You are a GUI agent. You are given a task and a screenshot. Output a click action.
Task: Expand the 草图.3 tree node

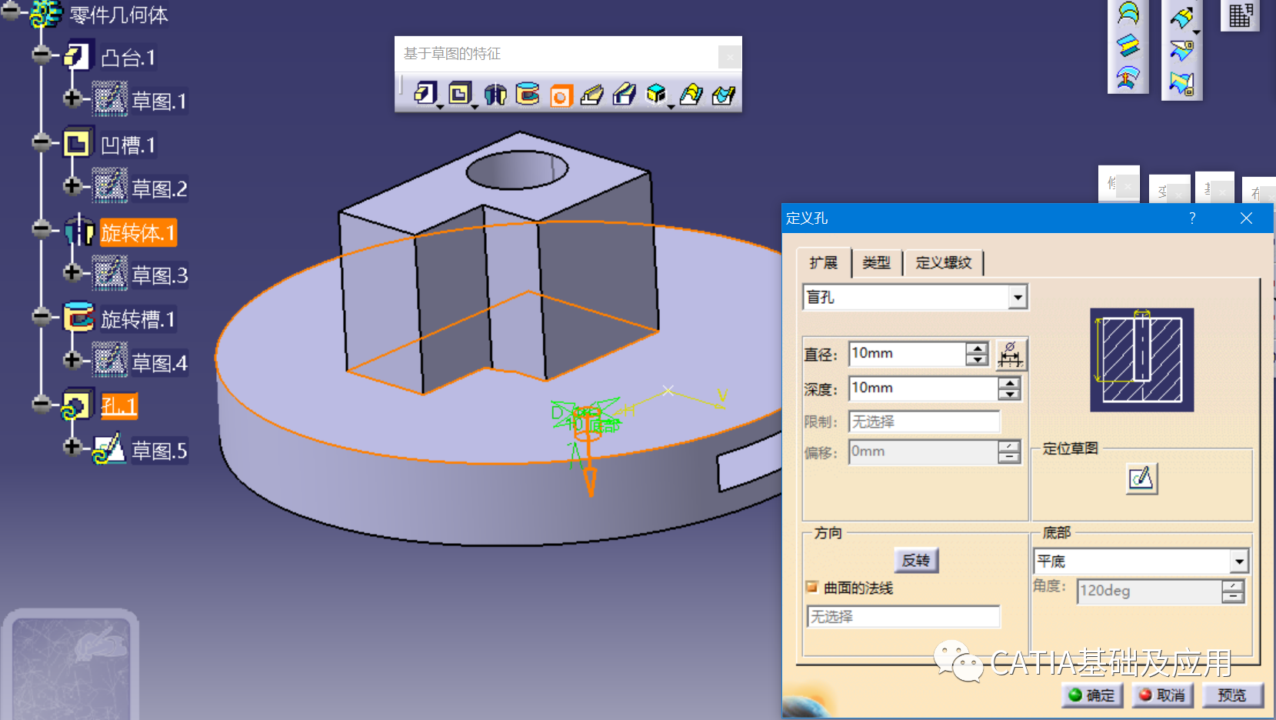pos(72,273)
